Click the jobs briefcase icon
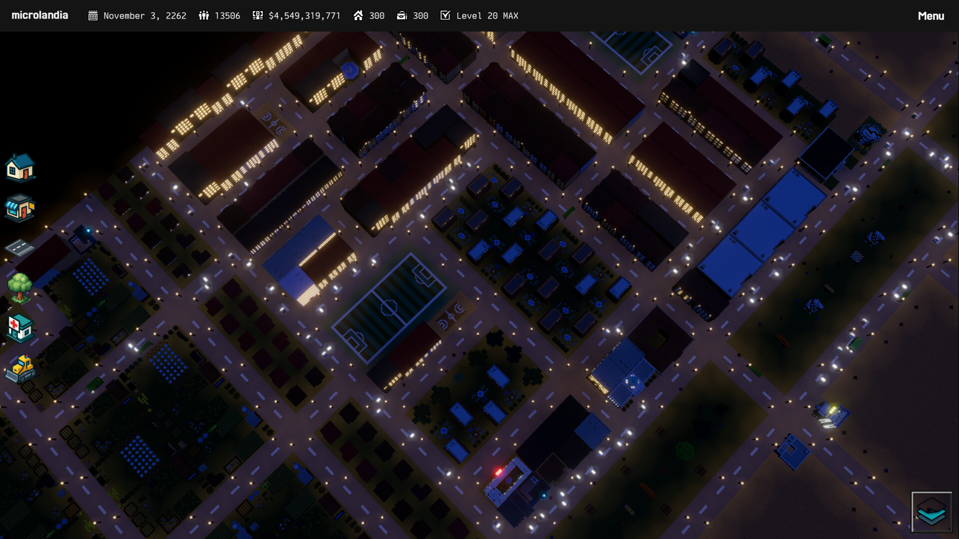The width and height of the screenshot is (959, 539). (x=403, y=15)
